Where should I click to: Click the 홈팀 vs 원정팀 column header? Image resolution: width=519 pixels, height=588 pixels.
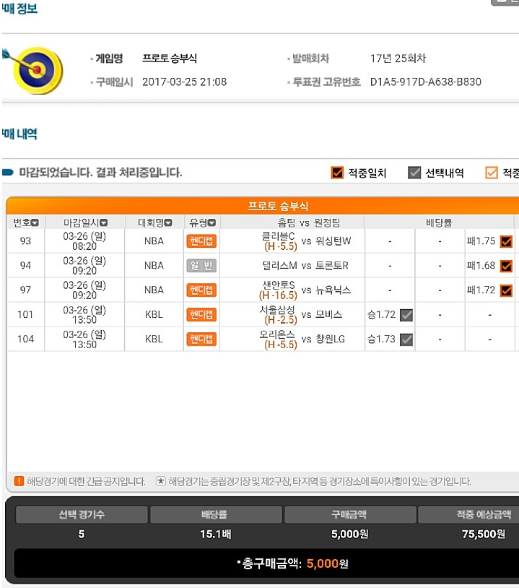(308, 222)
